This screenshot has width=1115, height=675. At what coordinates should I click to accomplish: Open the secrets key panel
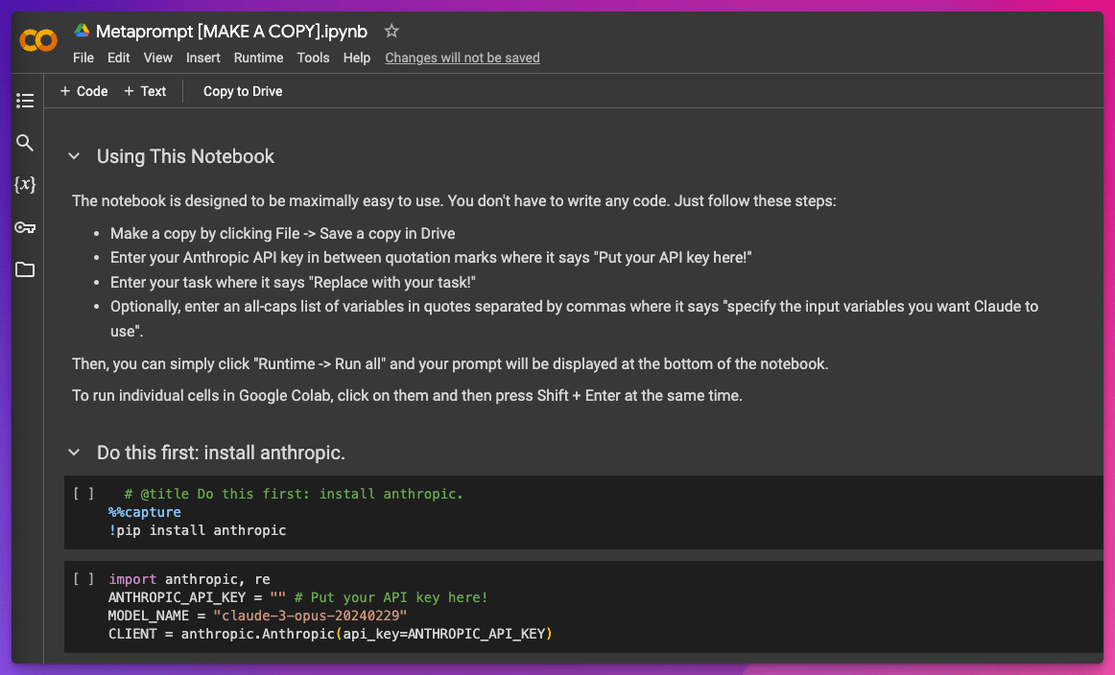(x=25, y=227)
